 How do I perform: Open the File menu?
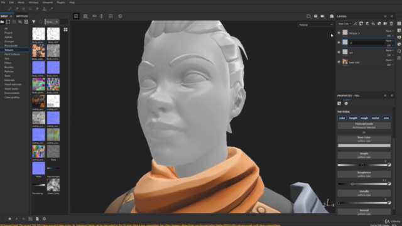(x=3, y=3)
